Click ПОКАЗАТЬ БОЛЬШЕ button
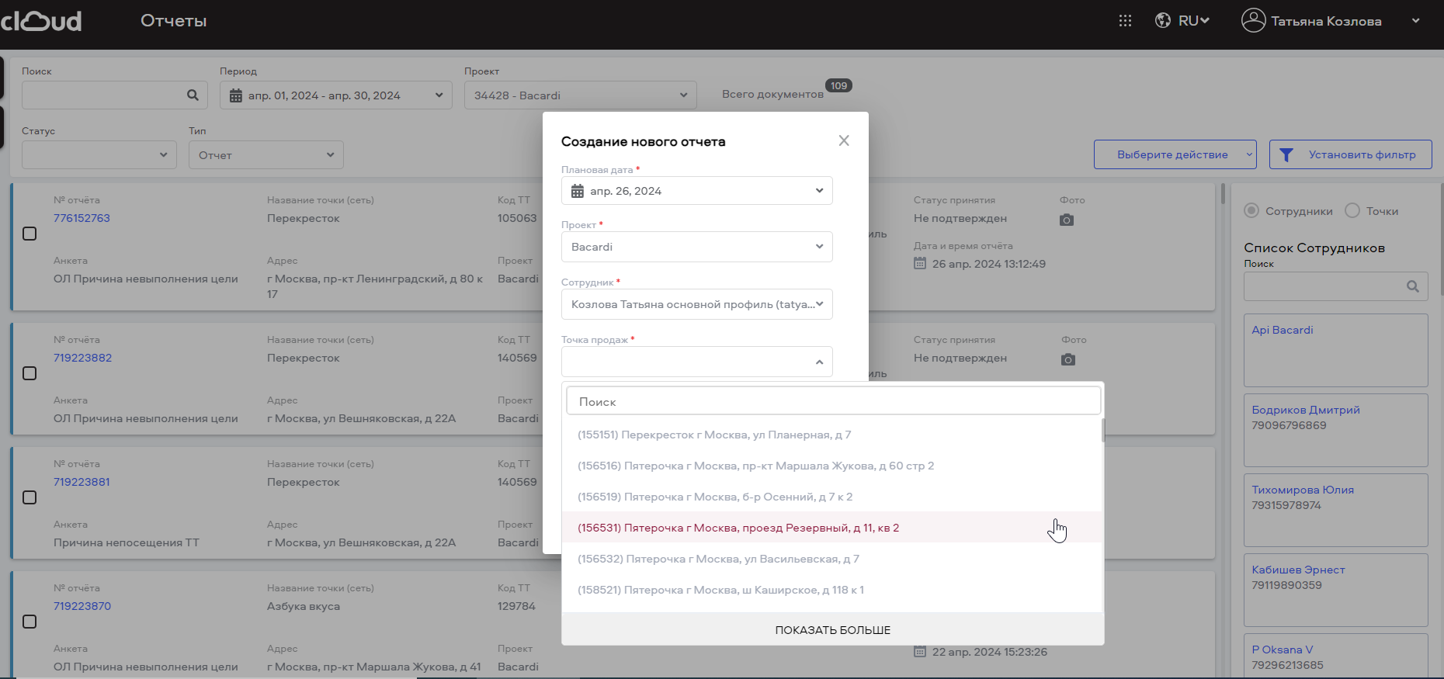 [833, 629]
